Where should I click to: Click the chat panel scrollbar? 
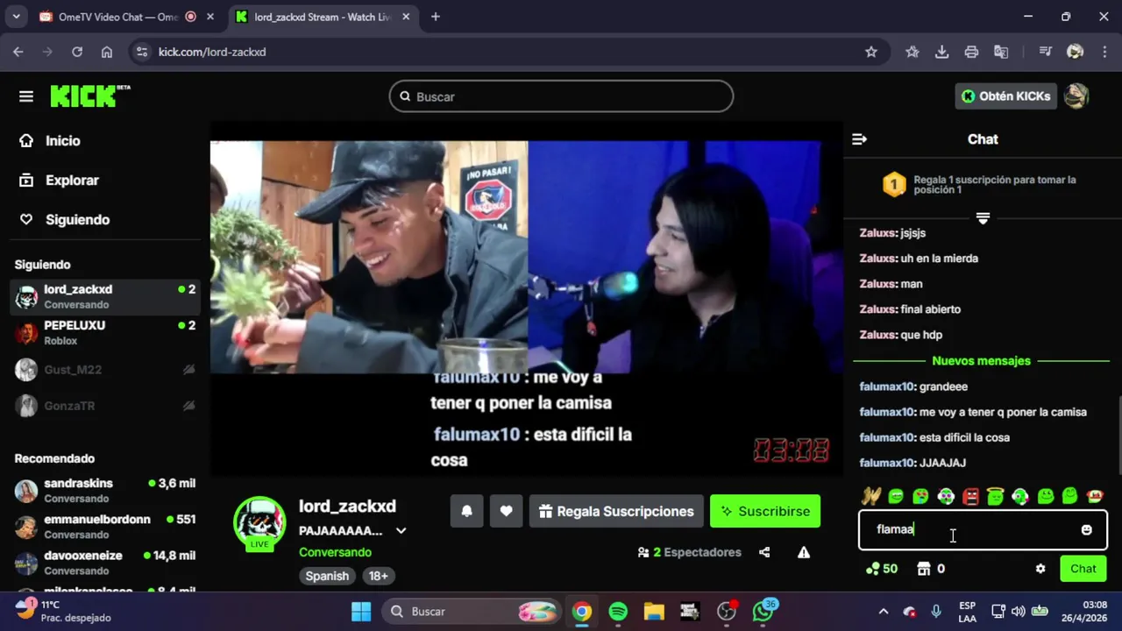pos(1118,434)
